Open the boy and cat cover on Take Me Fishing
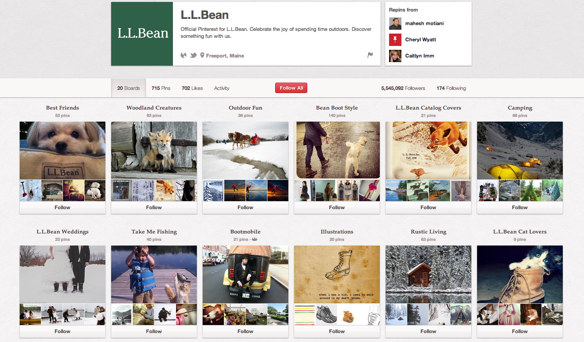This screenshot has width=584, height=342. tap(154, 274)
